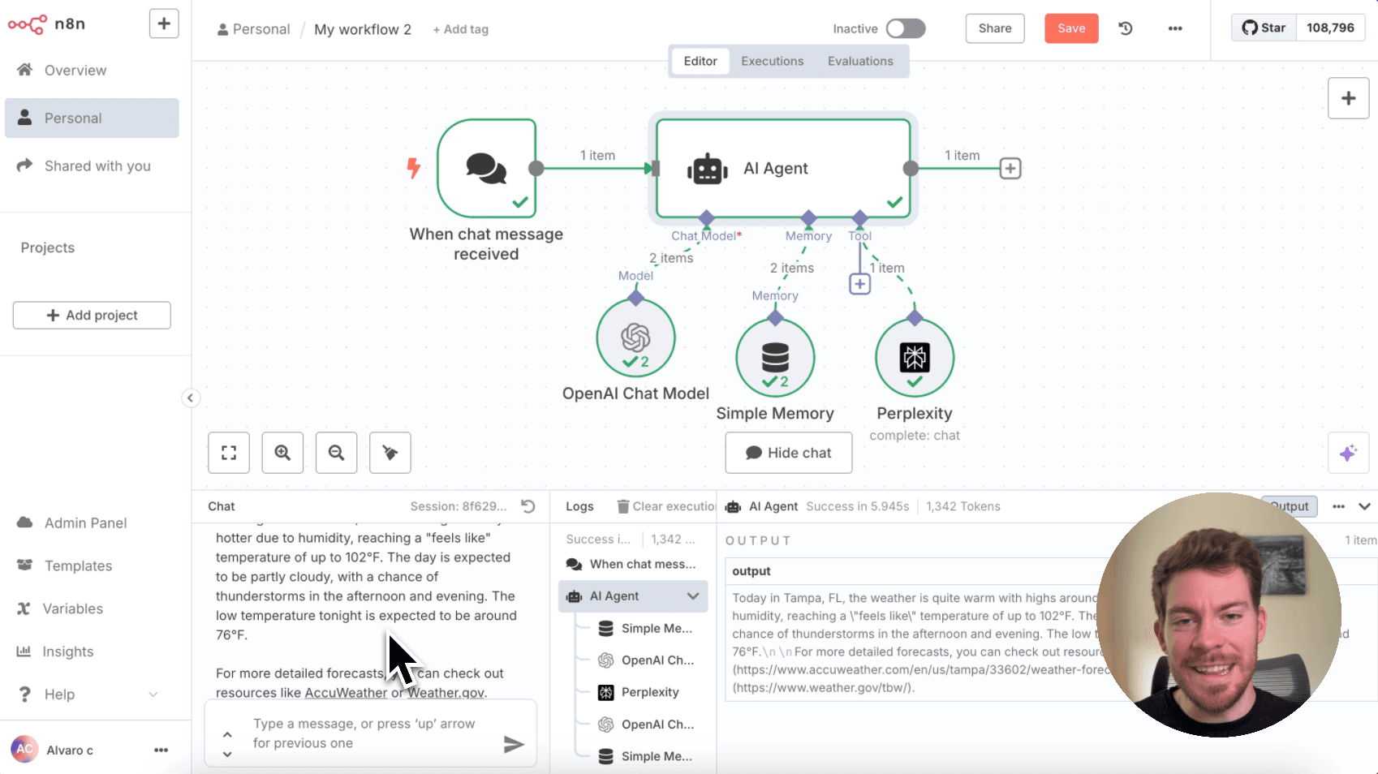Click the plus button beside n8n logo

164,24
